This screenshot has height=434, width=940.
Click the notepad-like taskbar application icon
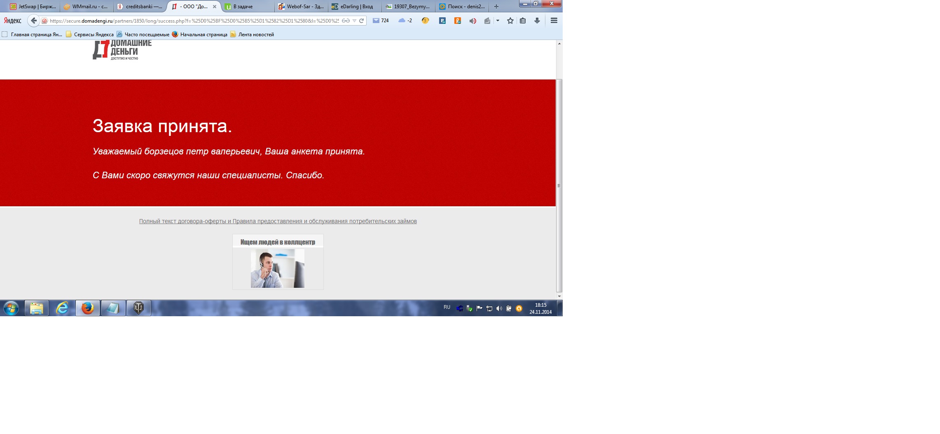coord(113,308)
